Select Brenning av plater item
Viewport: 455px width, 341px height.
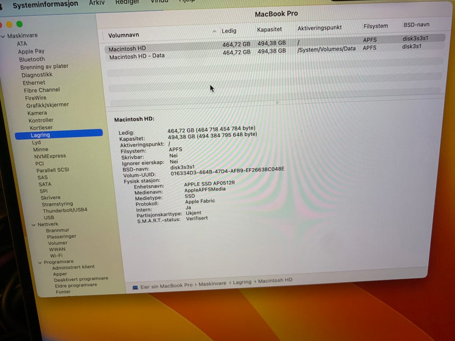(44, 67)
